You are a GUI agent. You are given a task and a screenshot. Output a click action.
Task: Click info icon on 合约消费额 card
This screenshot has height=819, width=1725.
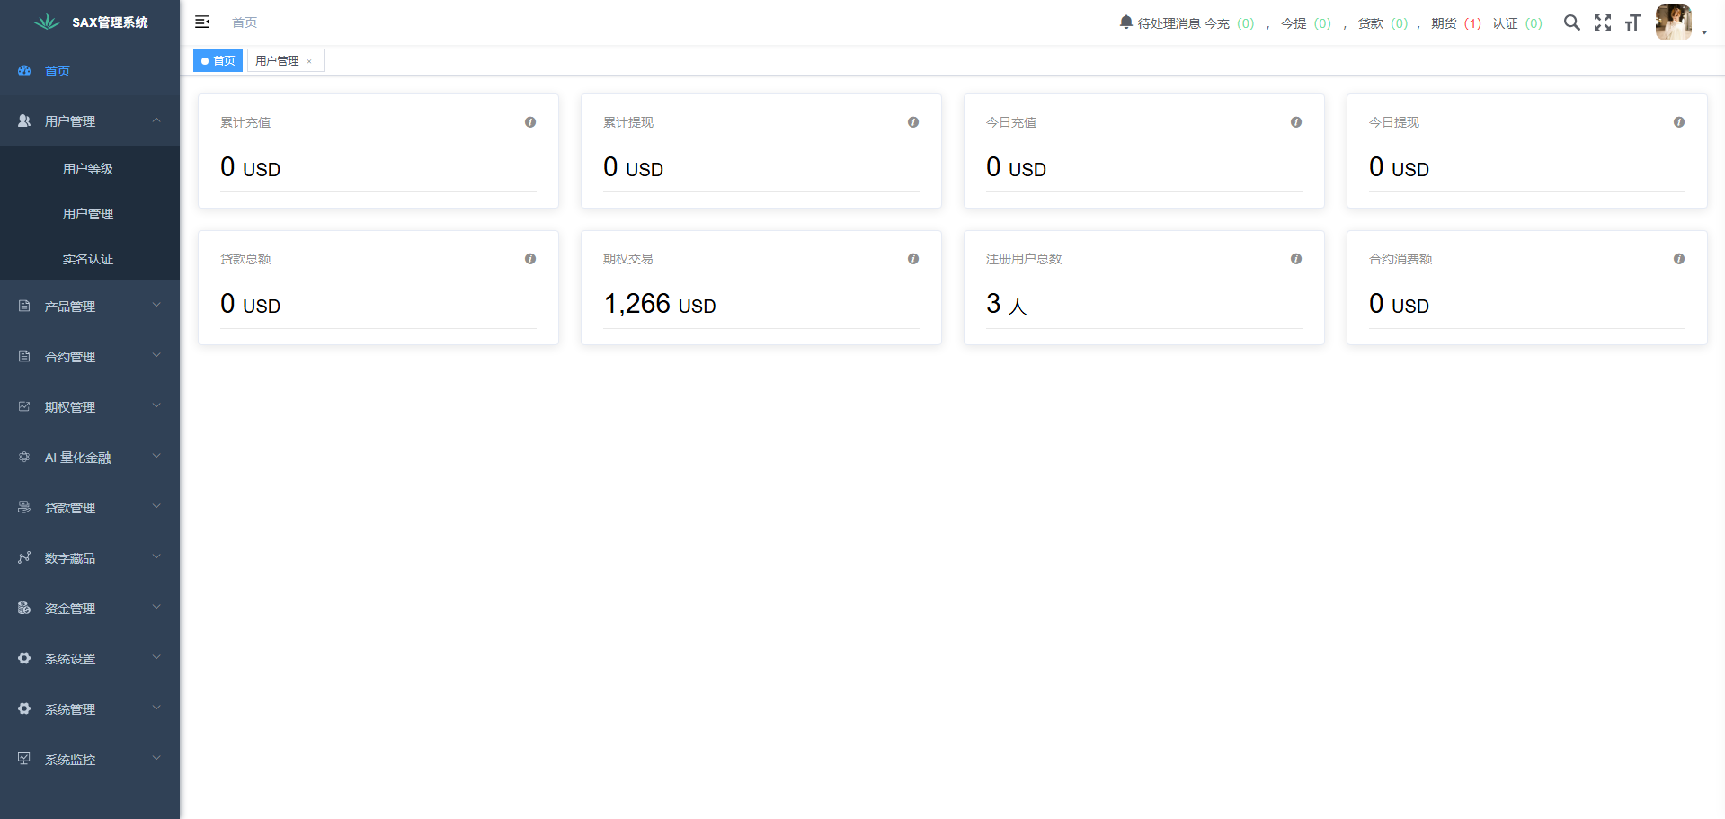click(1679, 259)
